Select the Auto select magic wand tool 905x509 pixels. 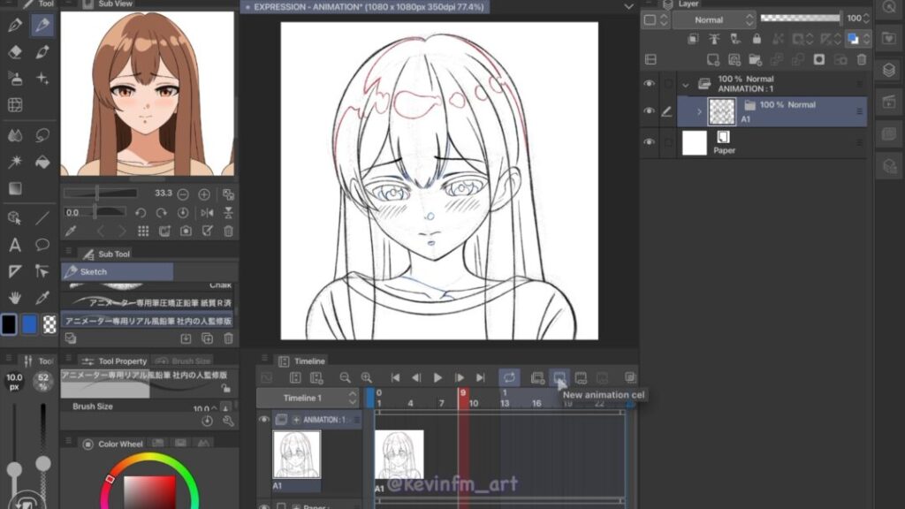[x=15, y=162]
